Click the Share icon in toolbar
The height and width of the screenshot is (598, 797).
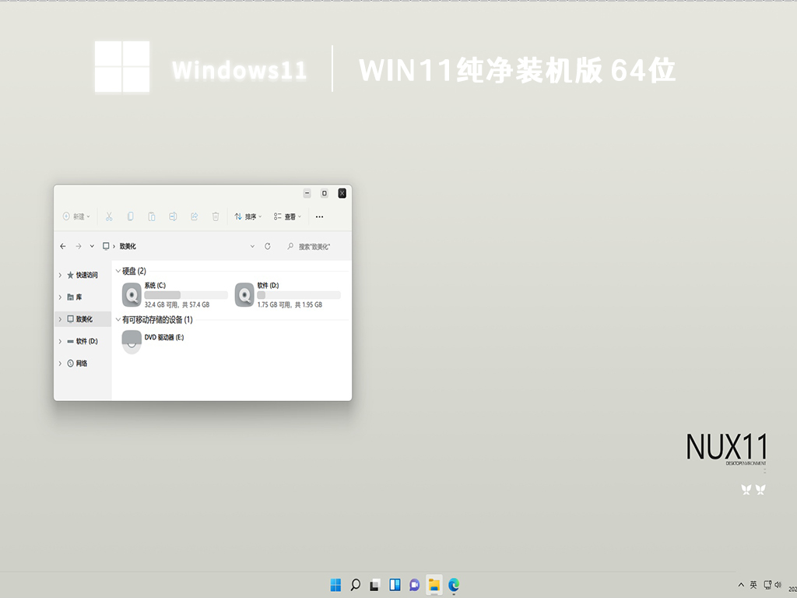[195, 216]
